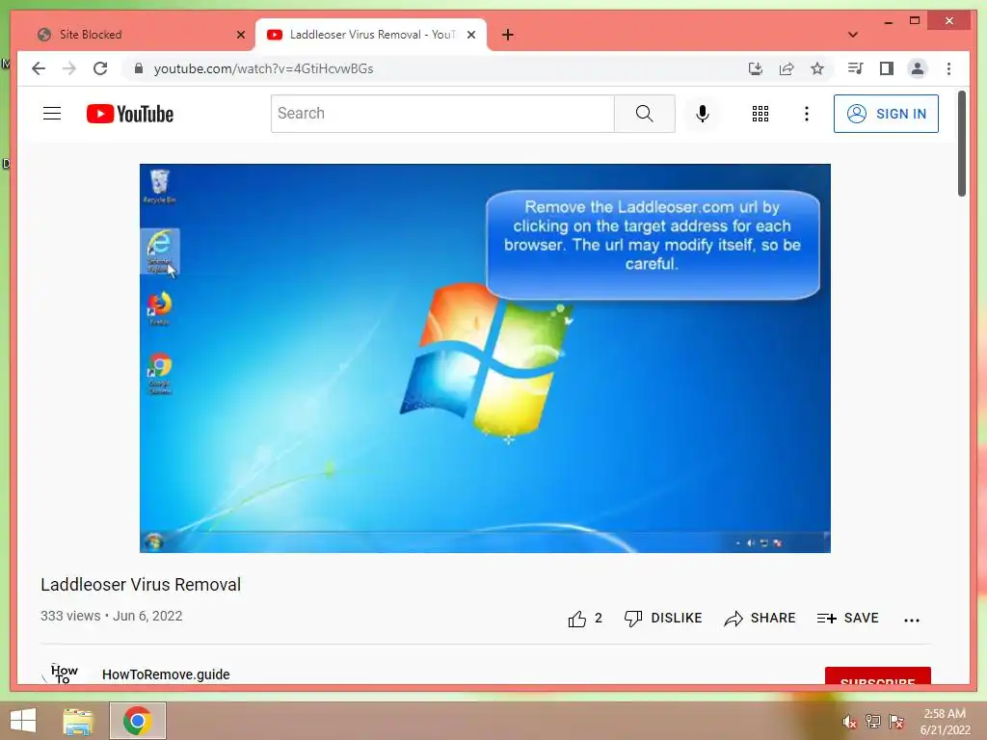The width and height of the screenshot is (987, 740).
Task: Click the HowToRemove.guide channel avatar
Action: click(x=61, y=674)
